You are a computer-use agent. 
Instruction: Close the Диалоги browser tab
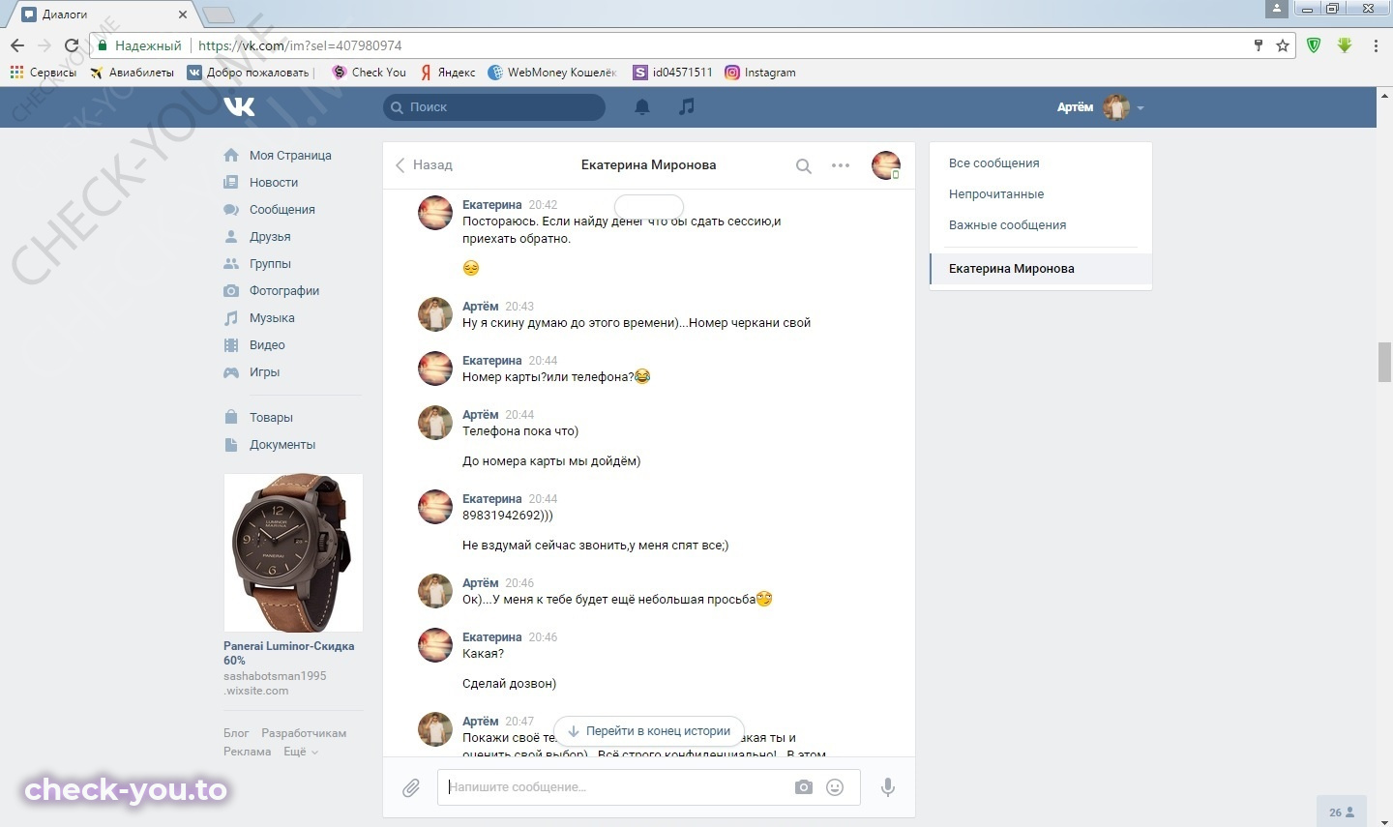click(183, 15)
